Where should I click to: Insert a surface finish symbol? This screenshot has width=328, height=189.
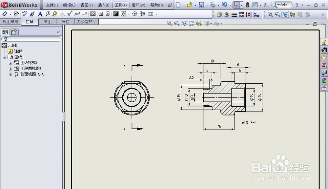click(x=69, y=14)
